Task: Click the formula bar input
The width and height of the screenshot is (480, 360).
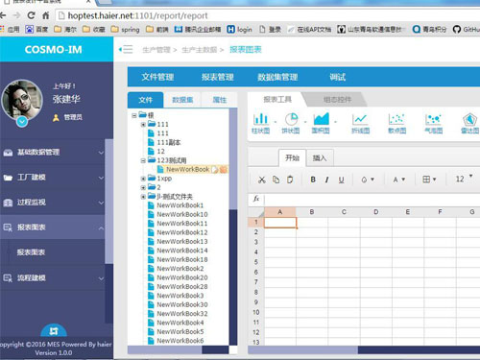Action: pos(372,199)
